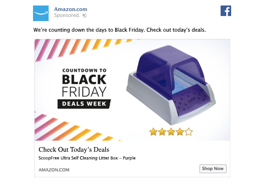The height and width of the screenshot is (186, 266).
Task: Click the AMAZON.COM domain text
Action: click(x=54, y=170)
